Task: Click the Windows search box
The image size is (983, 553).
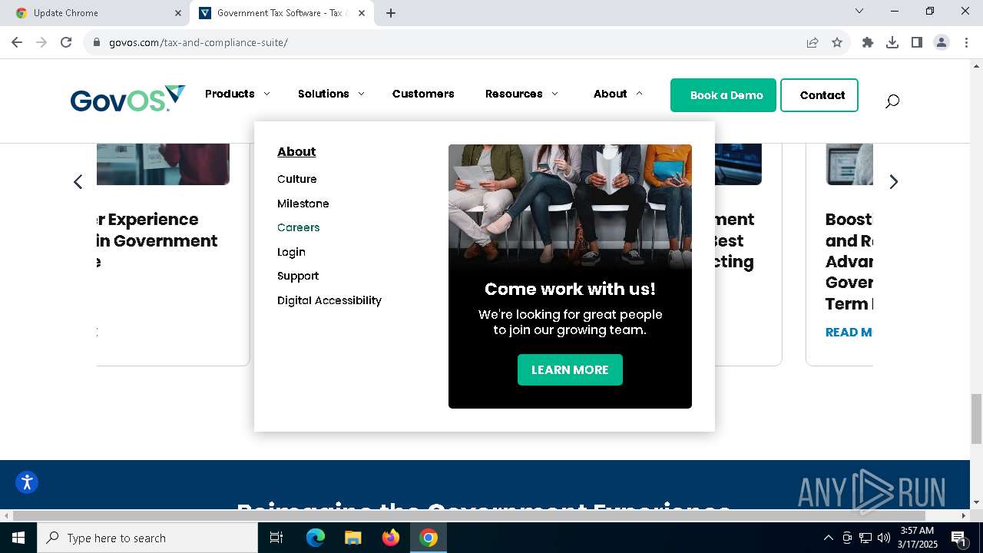Action: pos(147,538)
